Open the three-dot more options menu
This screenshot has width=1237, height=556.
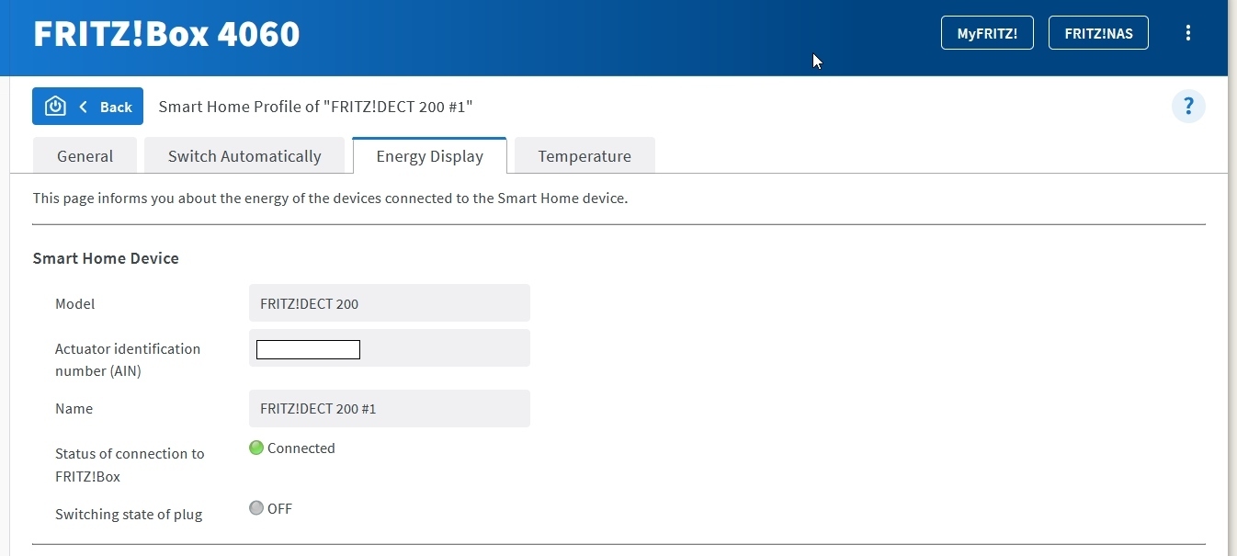1187,33
